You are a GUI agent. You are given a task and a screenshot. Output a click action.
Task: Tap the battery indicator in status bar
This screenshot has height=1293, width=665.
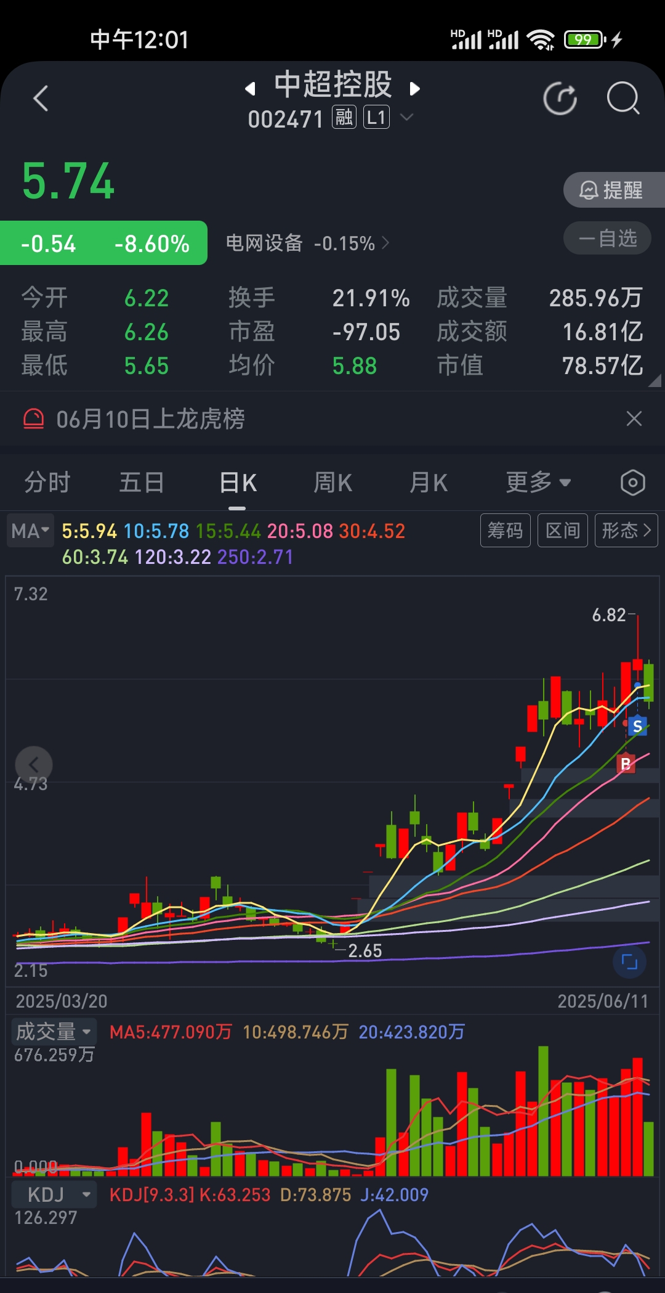point(586,39)
